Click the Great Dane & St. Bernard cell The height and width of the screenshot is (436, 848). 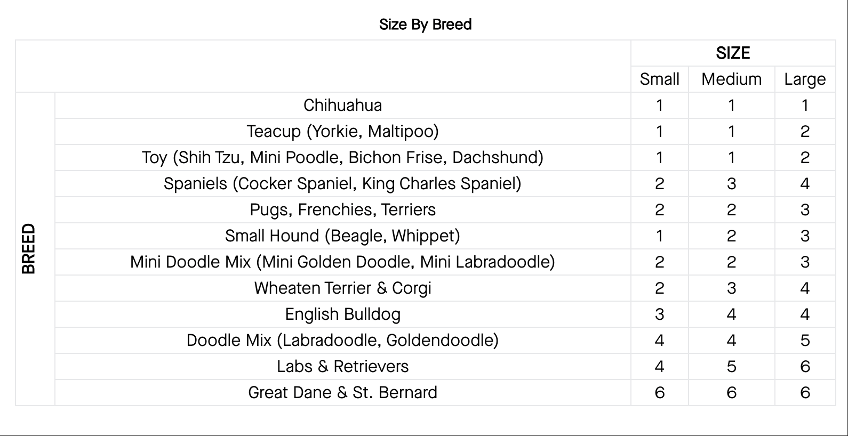pyautogui.click(x=342, y=392)
